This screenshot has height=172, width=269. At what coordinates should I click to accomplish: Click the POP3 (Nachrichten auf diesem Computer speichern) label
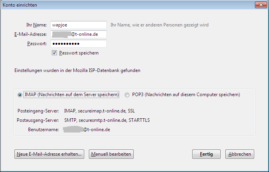coord(186,95)
